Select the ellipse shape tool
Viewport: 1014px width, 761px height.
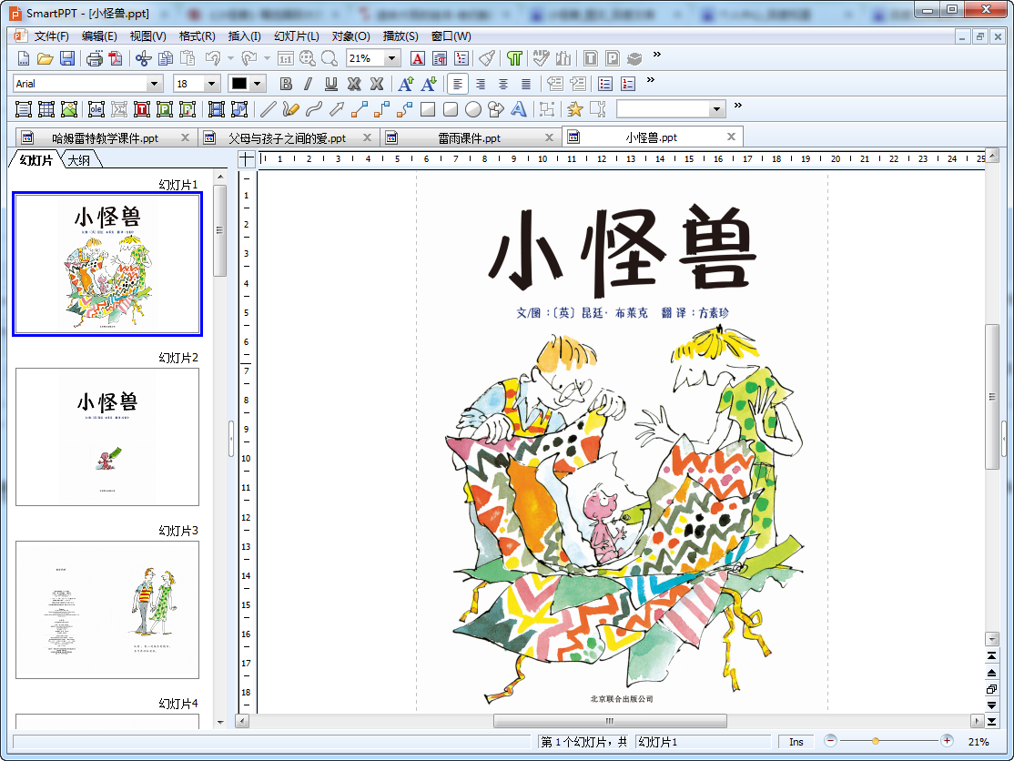pyautogui.click(x=472, y=109)
